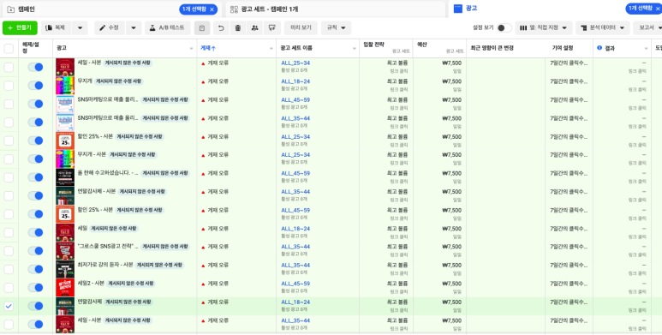Image resolution: width=662 pixels, height=335 pixels.
Task: Click 게재 오류 warning for 무지개 - 사본 ad
Action: coord(215,155)
